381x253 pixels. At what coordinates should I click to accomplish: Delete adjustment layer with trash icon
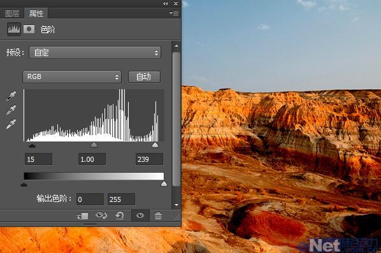point(158,215)
